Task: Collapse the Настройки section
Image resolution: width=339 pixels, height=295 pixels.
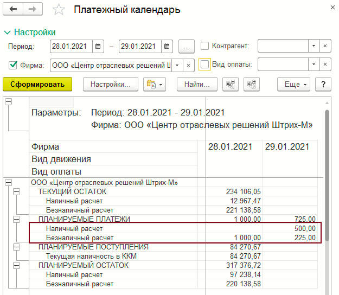Action: [x=7, y=33]
